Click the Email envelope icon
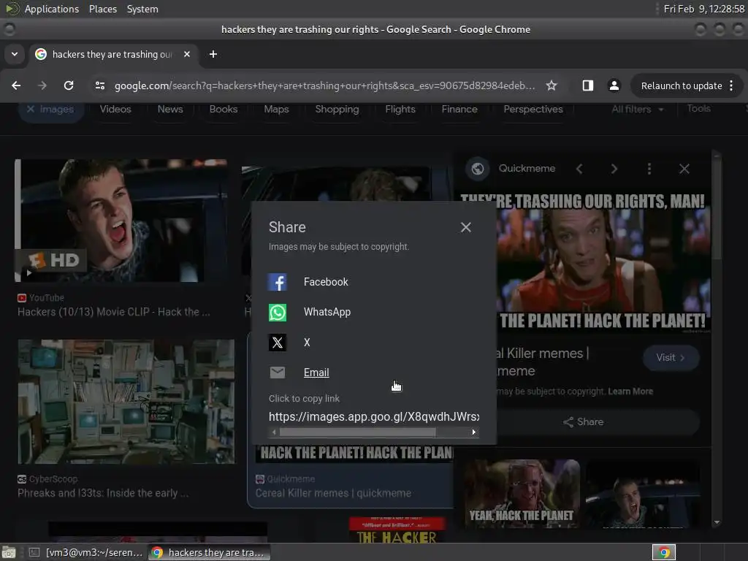 coord(277,372)
